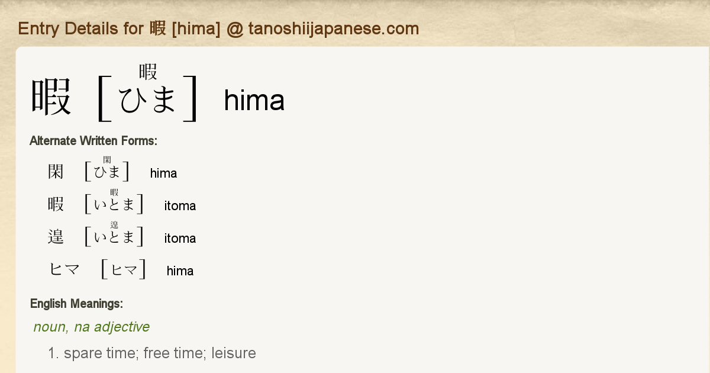Select the alternate form 暇 read as itoma
Screen dimensions: 710x373
pos(56,205)
